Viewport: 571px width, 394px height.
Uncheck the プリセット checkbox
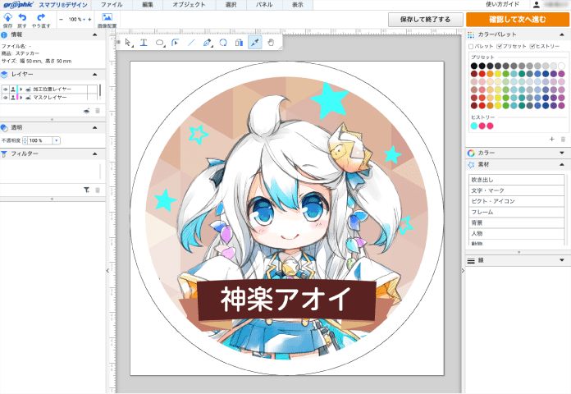500,47
